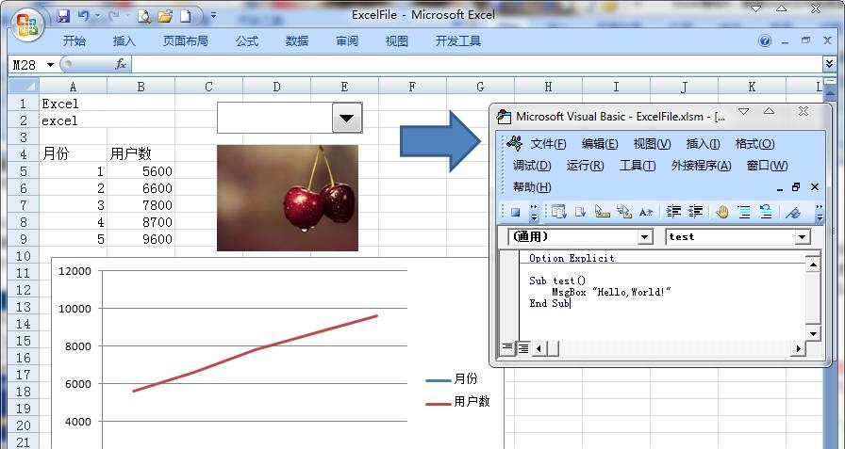Click the Select All corner of the worksheet
This screenshot has width=845, height=449.
[24, 86]
